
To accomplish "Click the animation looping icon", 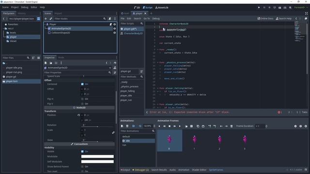I will pyautogui.click(x=140, y=126).
